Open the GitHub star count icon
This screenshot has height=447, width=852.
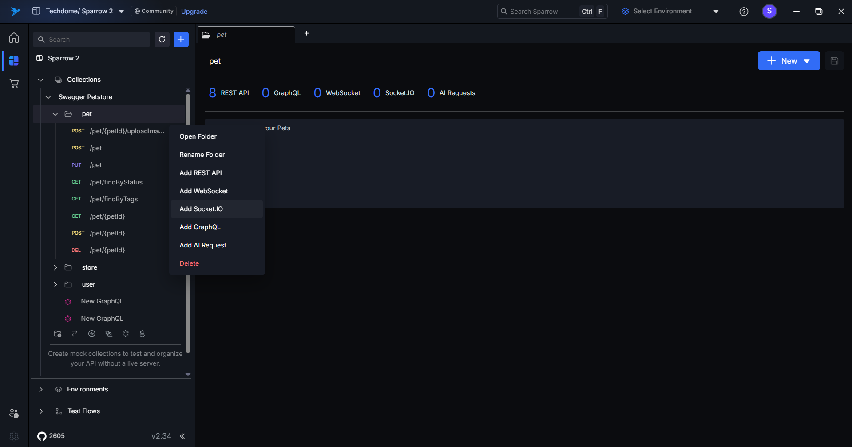coord(42,436)
